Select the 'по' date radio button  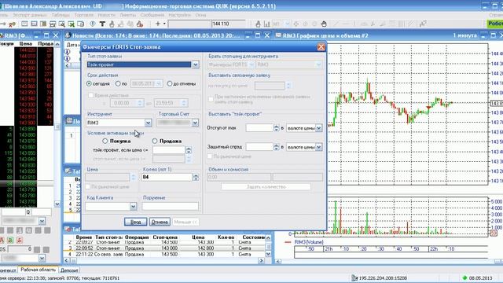[x=118, y=83]
